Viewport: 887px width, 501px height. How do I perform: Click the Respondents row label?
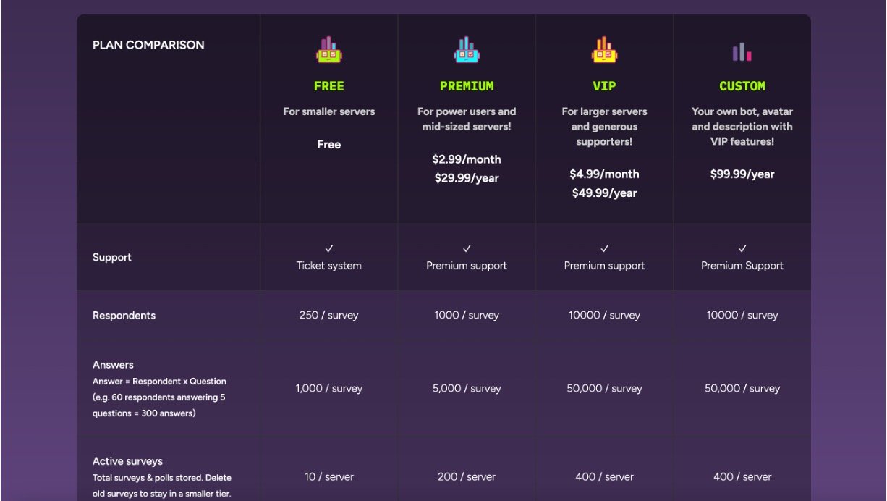[124, 316]
